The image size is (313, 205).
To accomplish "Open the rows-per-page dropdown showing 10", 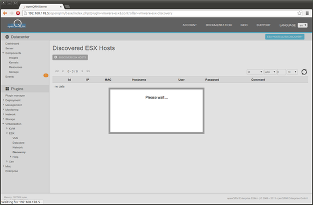I will pos(292,72).
